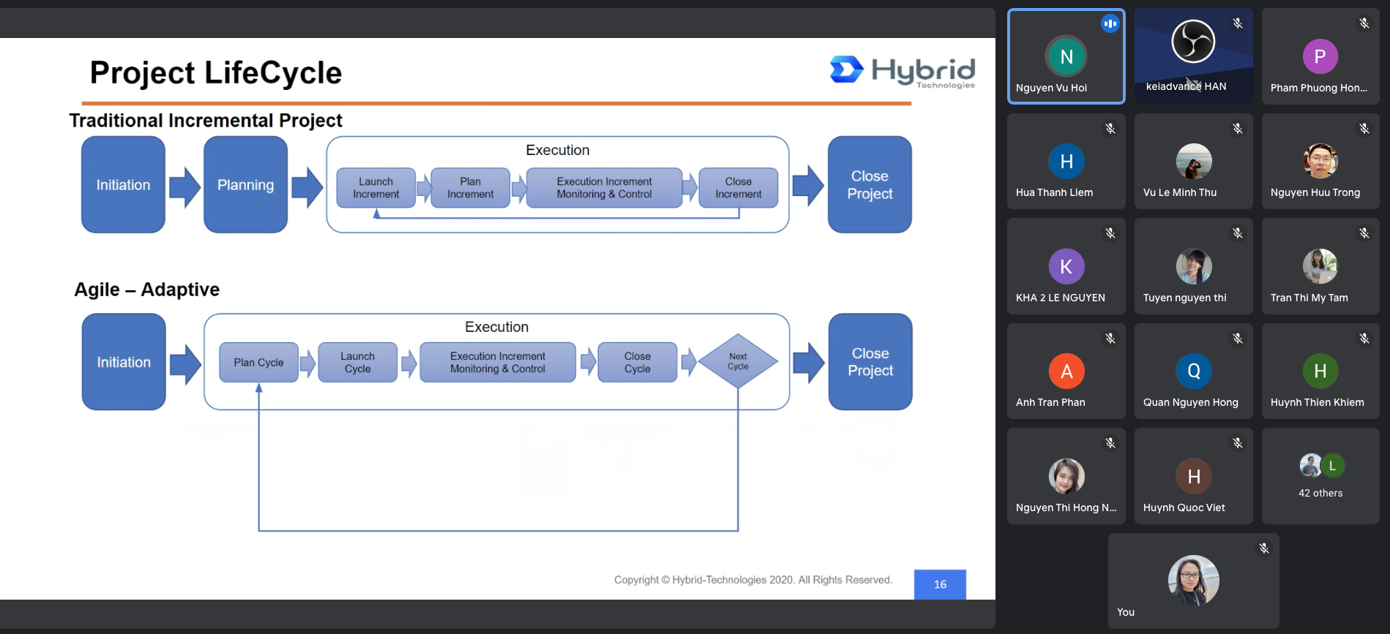The image size is (1390, 634).
Task: Click muted mic icon on Nguyen Huu Trong tile
Action: [1364, 129]
